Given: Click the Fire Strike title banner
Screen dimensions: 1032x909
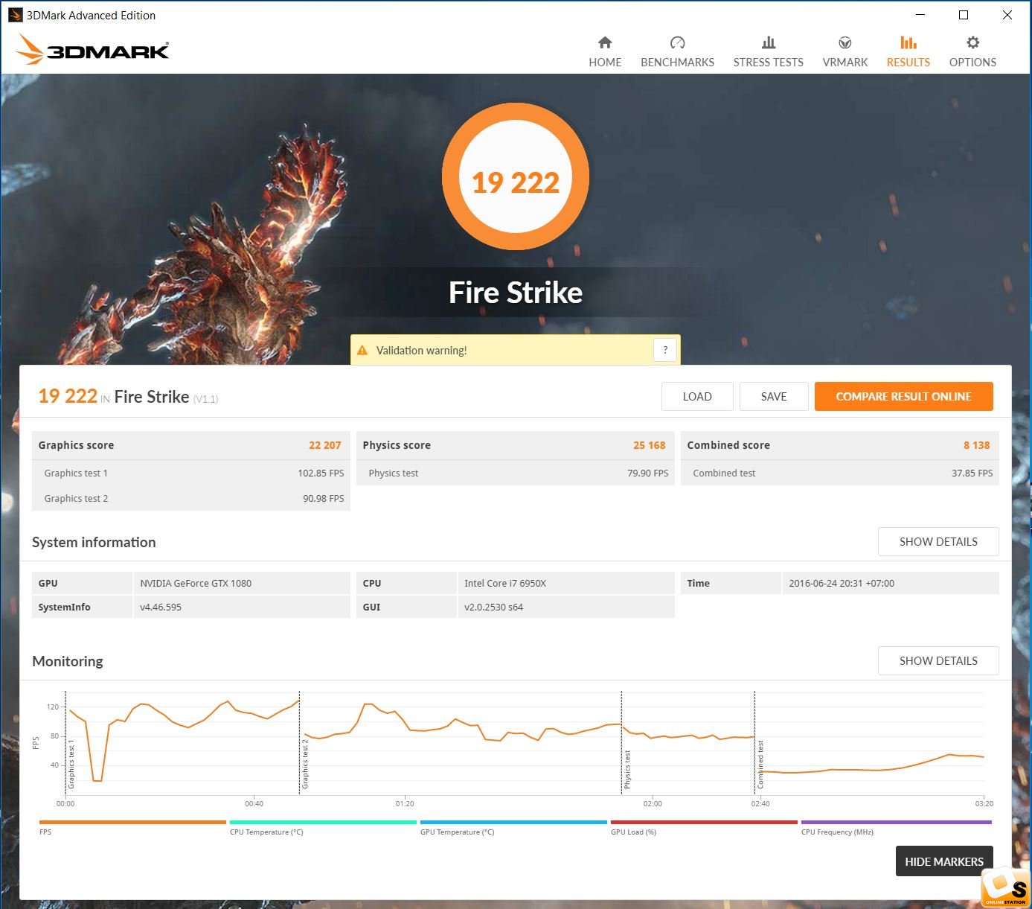Looking at the screenshot, I should coord(516,293).
